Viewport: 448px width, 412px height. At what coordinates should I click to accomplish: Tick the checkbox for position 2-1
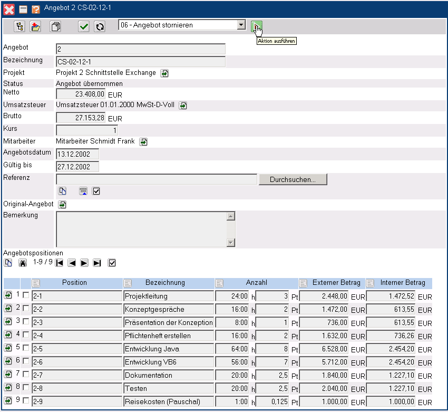point(26,295)
